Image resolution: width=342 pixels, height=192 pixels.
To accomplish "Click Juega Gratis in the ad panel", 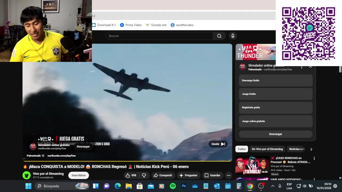I will tap(275, 94).
